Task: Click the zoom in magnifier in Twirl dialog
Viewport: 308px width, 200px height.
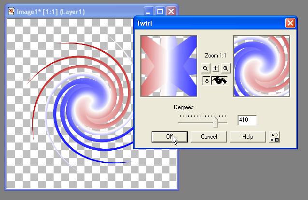Action: point(225,68)
